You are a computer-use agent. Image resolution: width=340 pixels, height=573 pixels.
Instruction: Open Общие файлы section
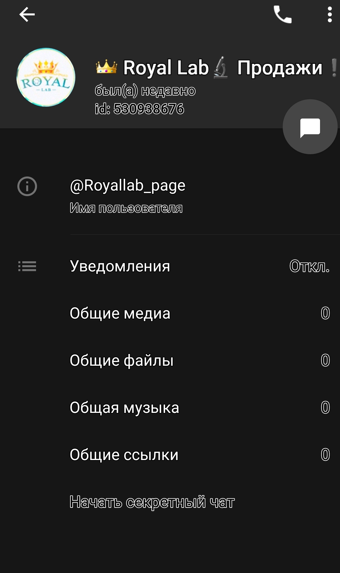[122, 360]
